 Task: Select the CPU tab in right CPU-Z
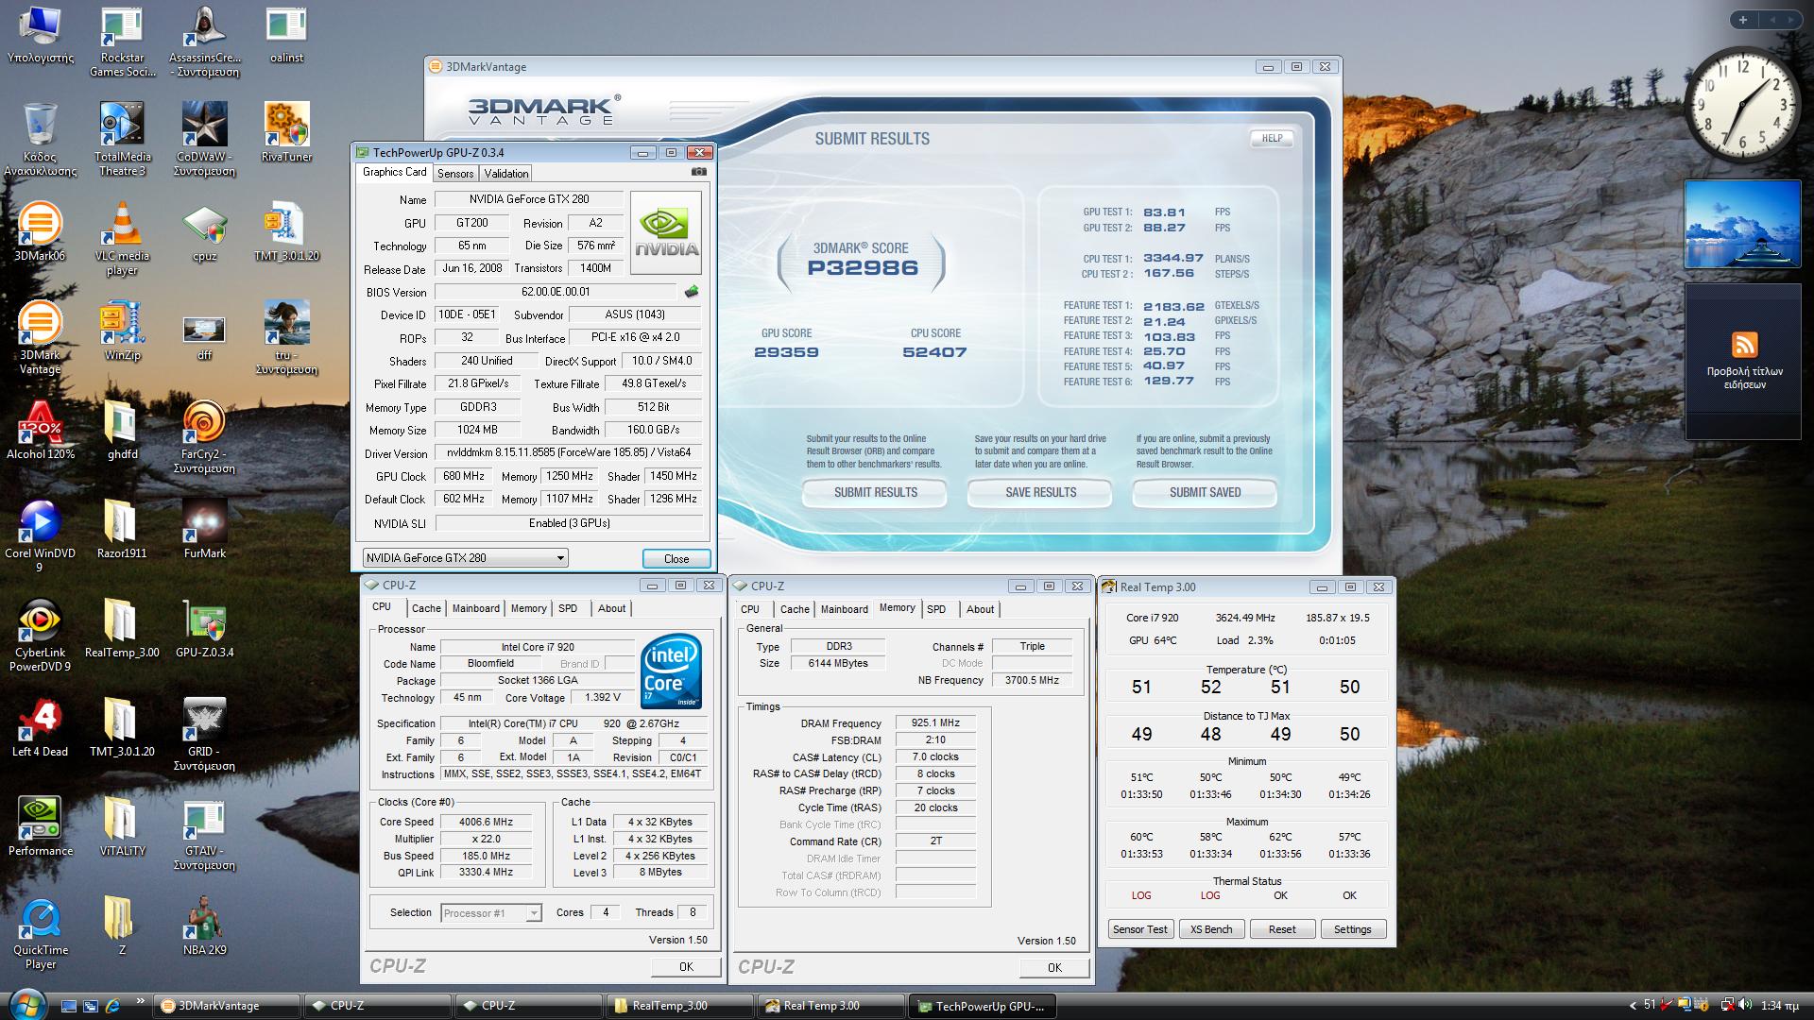(x=750, y=610)
